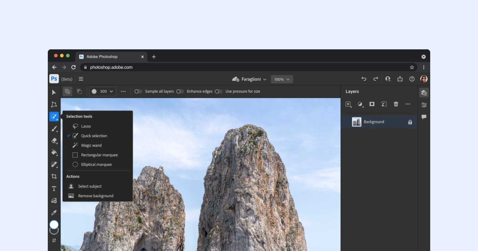
Task: Pick the Eyedropper tool
Action: pos(54,212)
